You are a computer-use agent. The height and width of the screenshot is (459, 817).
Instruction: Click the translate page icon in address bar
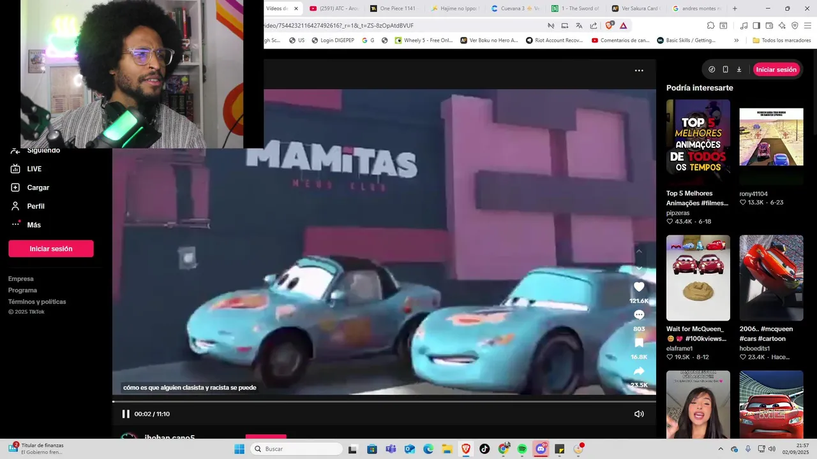(579, 25)
